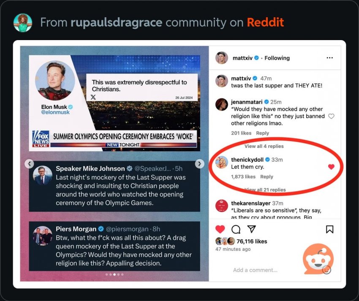Open the mattxiv username in header
Screen dimensions: 359x301
[x=242, y=58]
